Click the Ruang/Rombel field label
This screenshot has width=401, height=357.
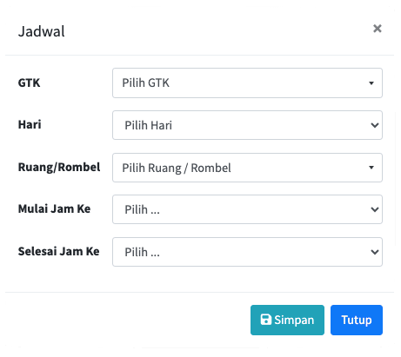(x=59, y=168)
